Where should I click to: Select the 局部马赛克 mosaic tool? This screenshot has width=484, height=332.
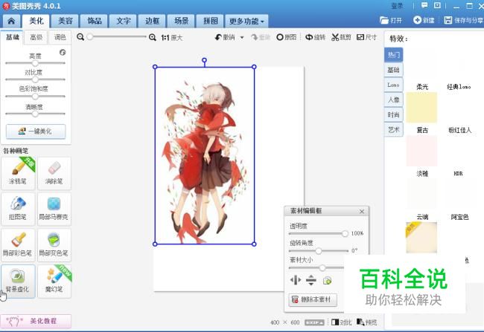tap(54, 209)
